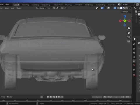
Task: Open the pivot point dropdown
Action: pos(50,8)
